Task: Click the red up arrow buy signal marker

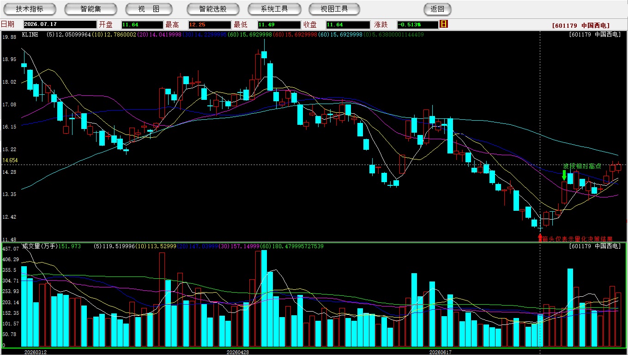Action: (x=540, y=238)
